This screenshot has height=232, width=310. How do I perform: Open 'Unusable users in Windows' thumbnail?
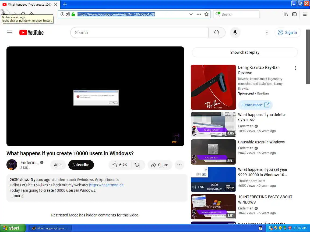pyautogui.click(x=213, y=152)
